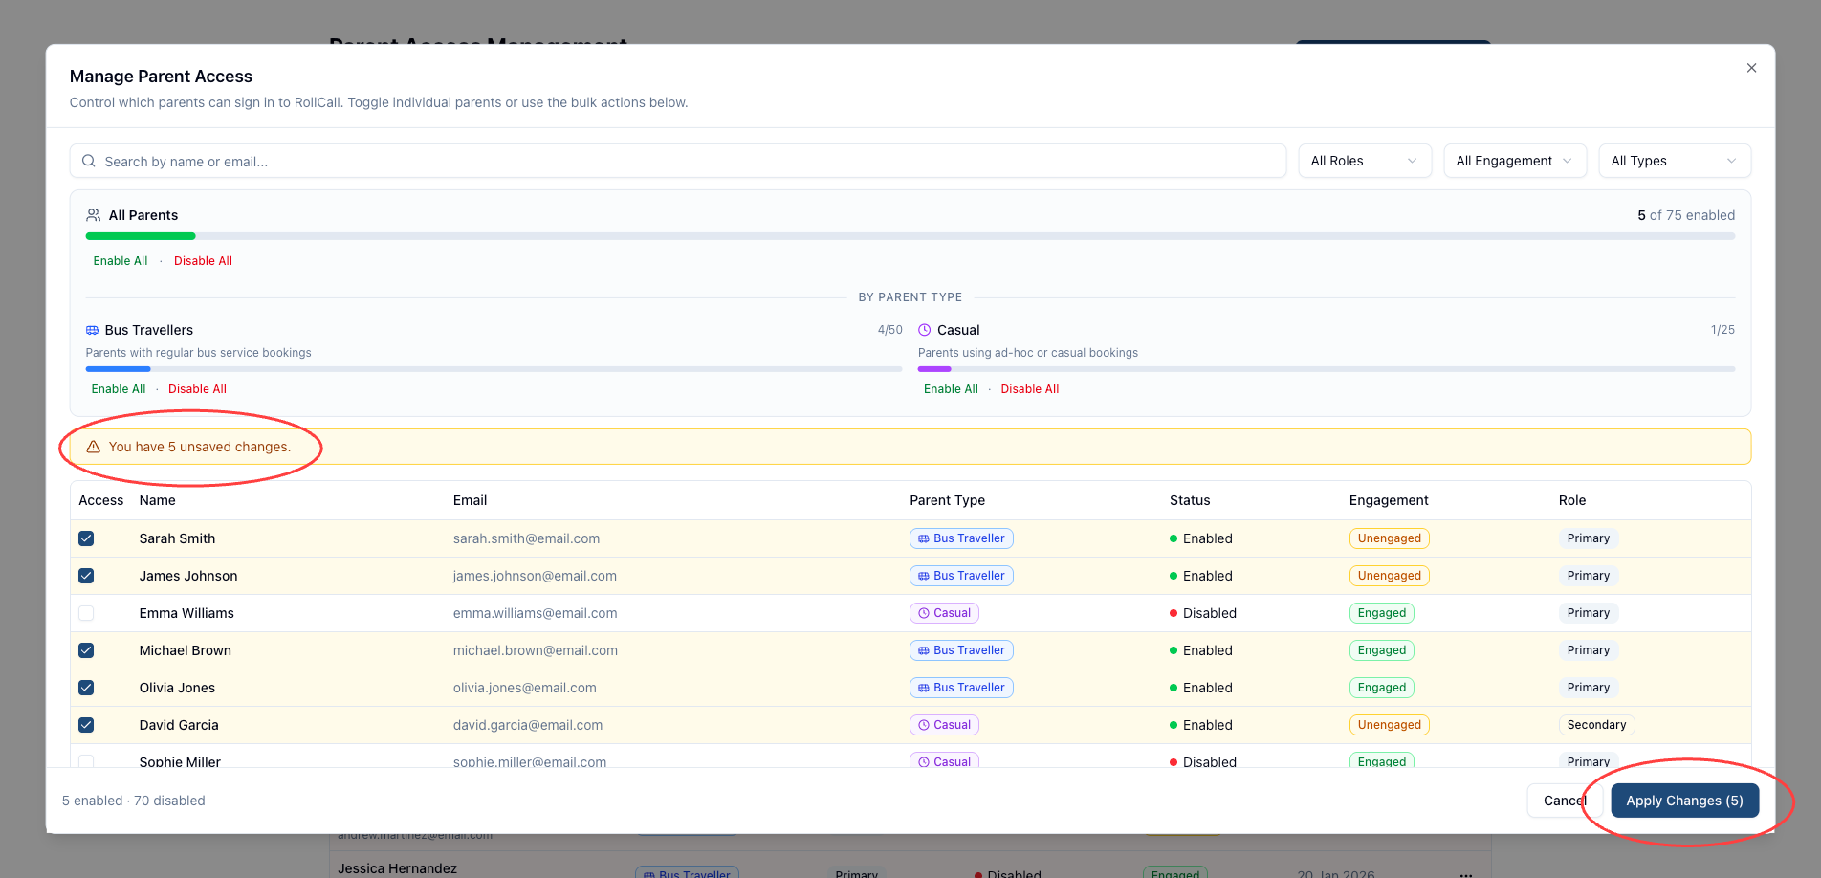The height and width of the screenshot is (878, 1821).
Task: Click Emma Williams' Casual type badge
Action: 944,613
